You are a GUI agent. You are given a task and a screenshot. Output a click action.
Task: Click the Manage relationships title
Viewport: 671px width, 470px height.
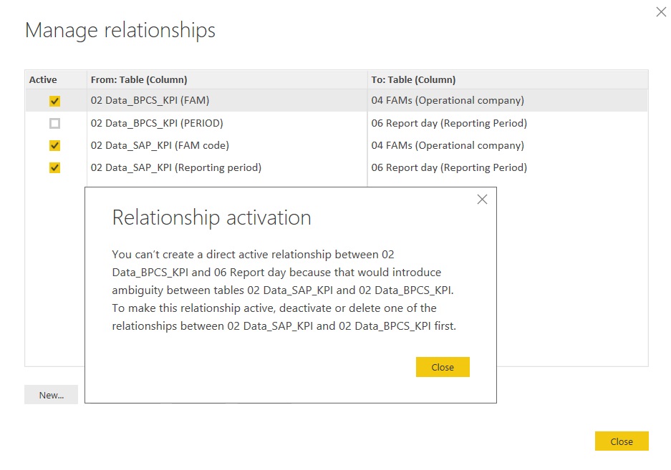click(x=120, y=30)
